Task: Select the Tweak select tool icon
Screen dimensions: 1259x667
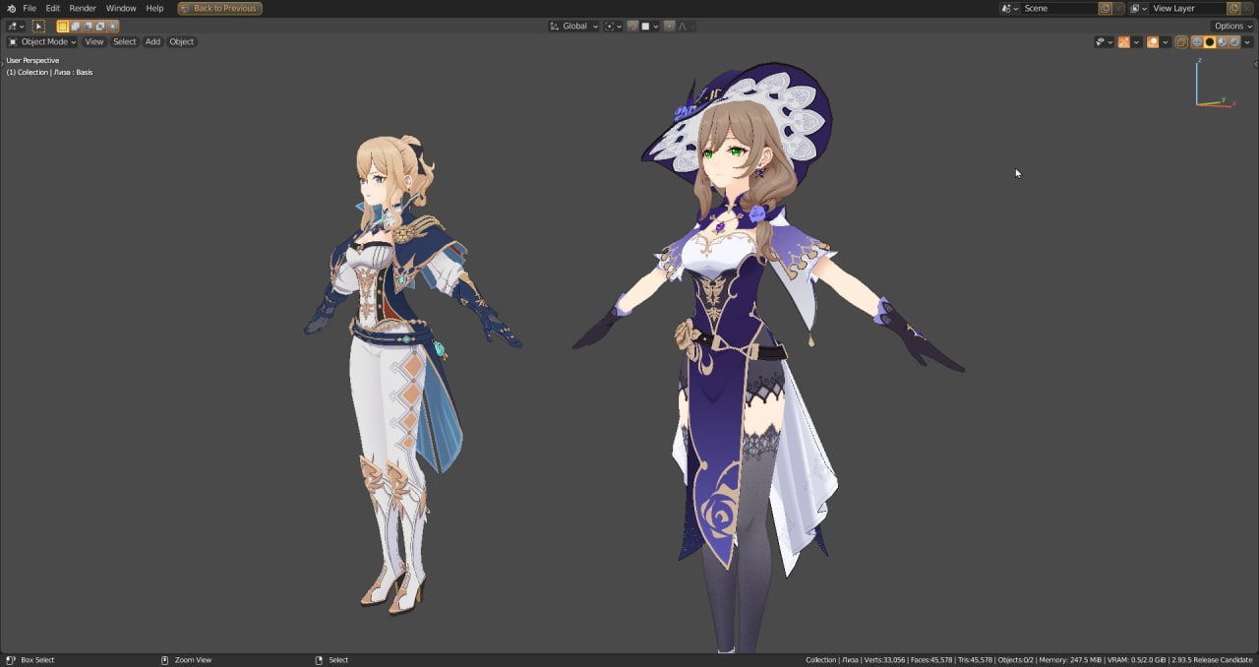Action: pos(38,27)
